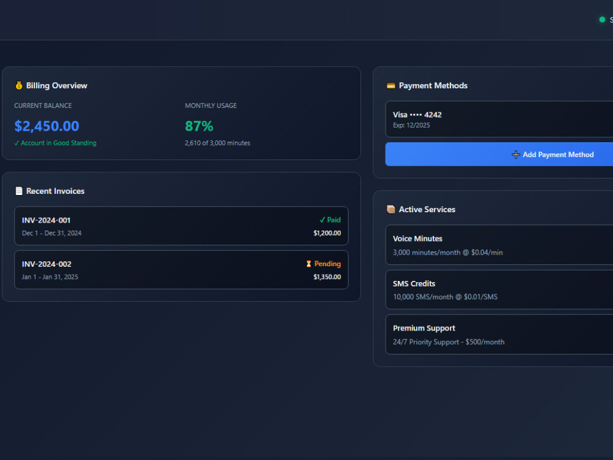Click the Dec 1 - Dec 31, 2024 date range
Screen dimensions: 613x460
(51, 233)
